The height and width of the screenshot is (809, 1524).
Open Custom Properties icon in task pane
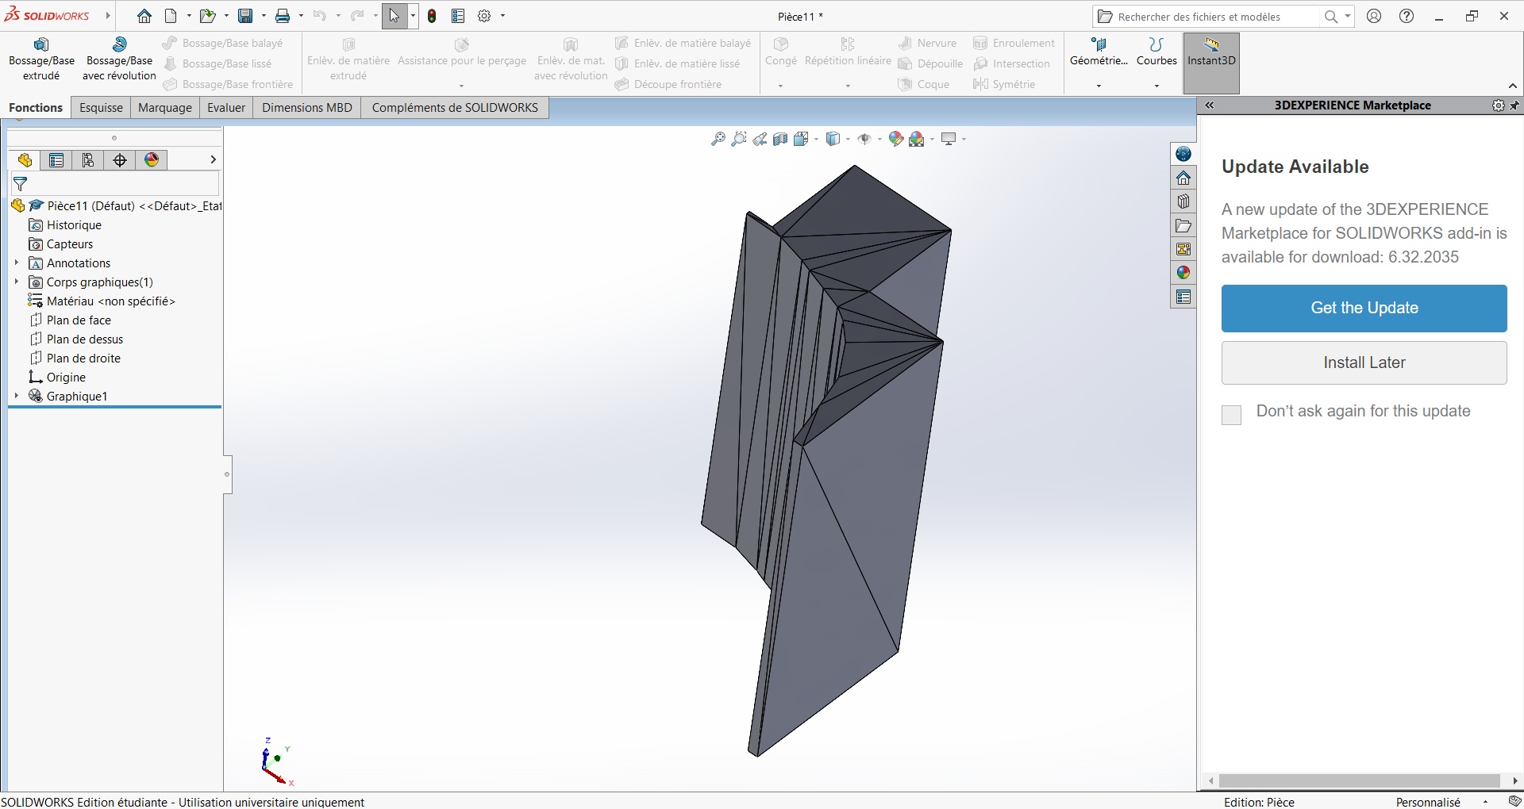[1183, 297]
